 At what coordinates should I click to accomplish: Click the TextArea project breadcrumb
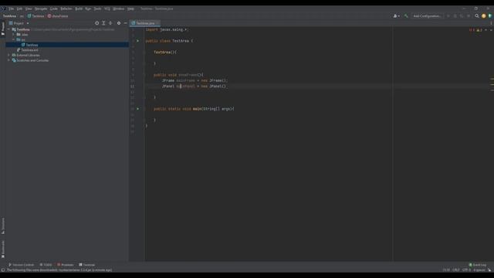tap(9, 16)
